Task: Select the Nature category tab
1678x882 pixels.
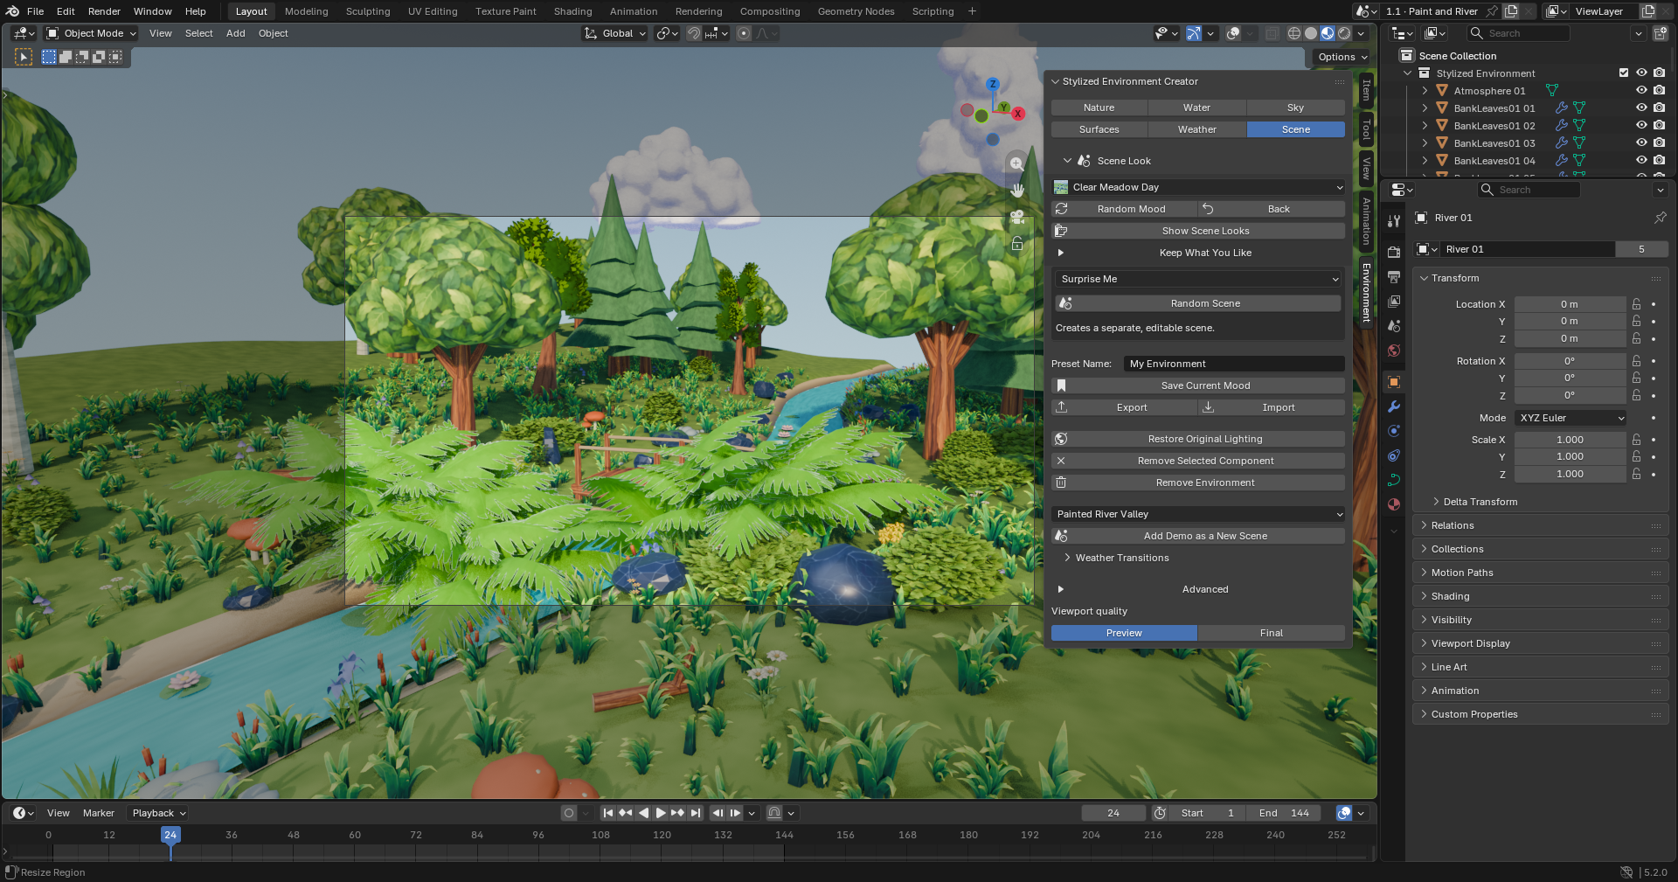Action: tap(1099, 108)
